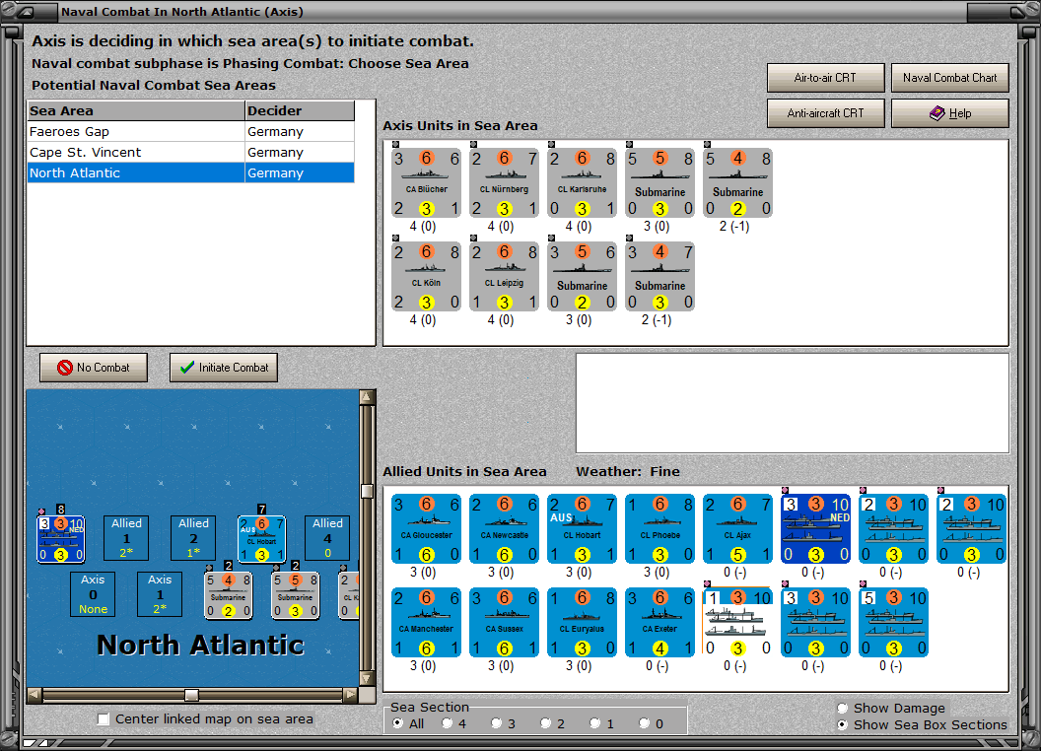This screenshot has height=751, width=1041.
Task: Select Sea Section 1 radio button
Action: (x=594, y=723)
